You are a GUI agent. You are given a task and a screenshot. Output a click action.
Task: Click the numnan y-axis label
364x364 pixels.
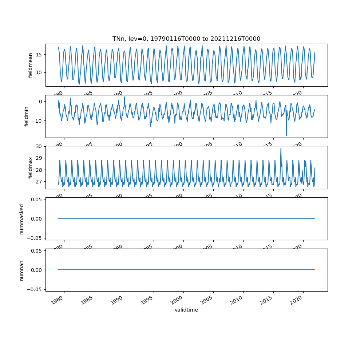click(x=21, y=270)
